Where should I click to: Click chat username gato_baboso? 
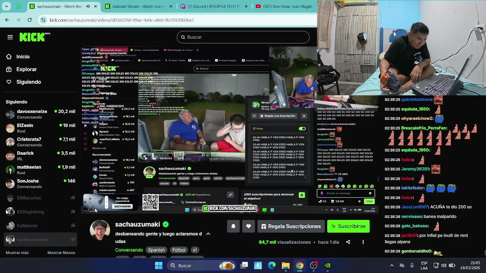tap(415, 226)
